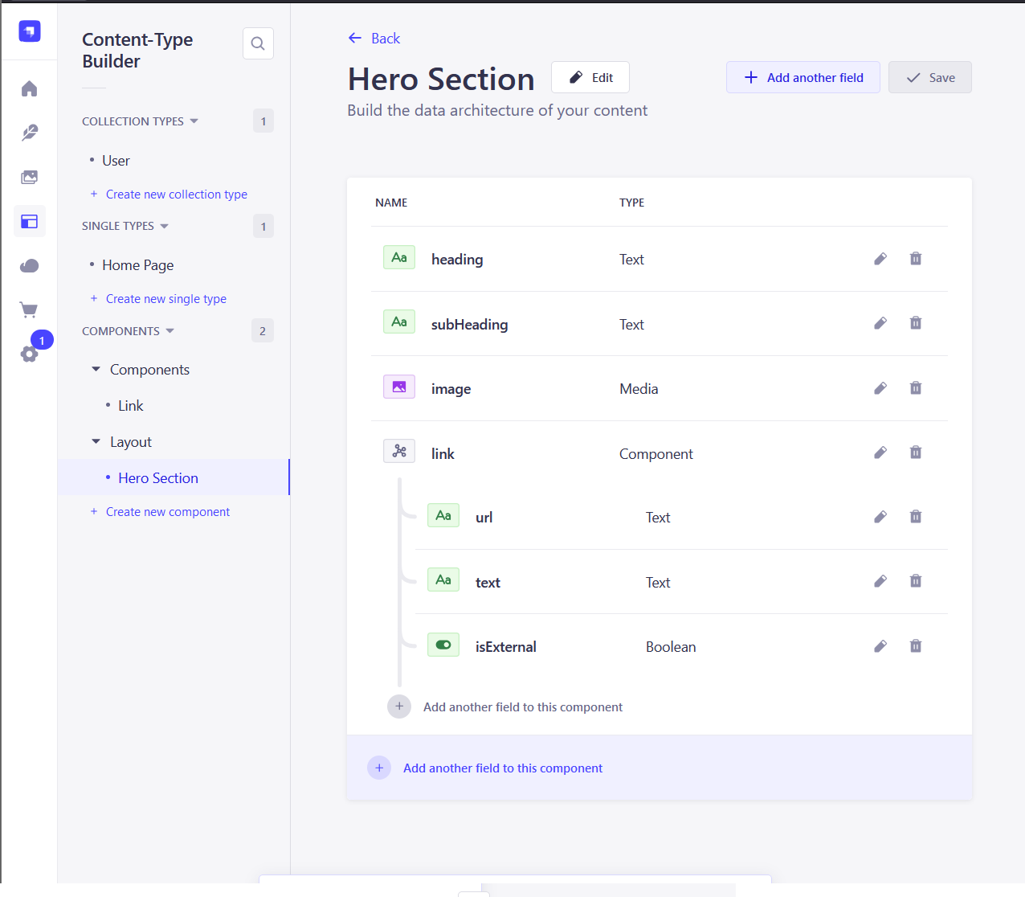Open Settings gear with notification badge
The image size is (1025, 897).
[30, 354]
